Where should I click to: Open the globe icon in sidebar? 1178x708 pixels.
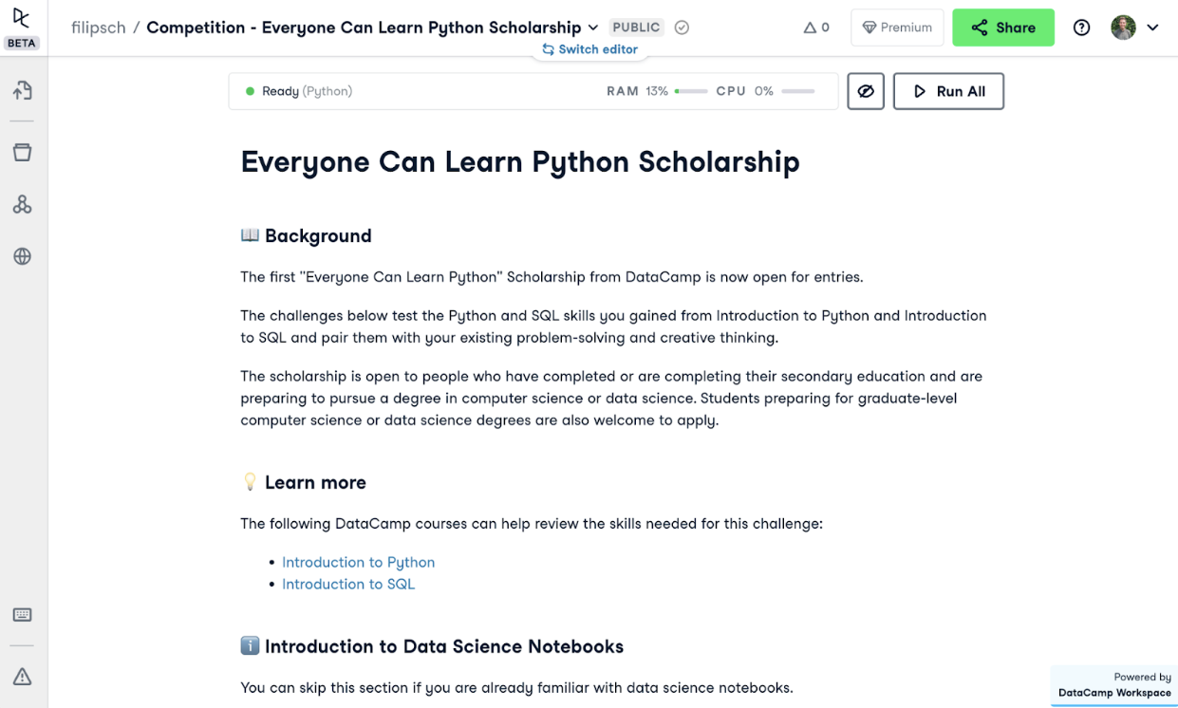pos(23,256)
